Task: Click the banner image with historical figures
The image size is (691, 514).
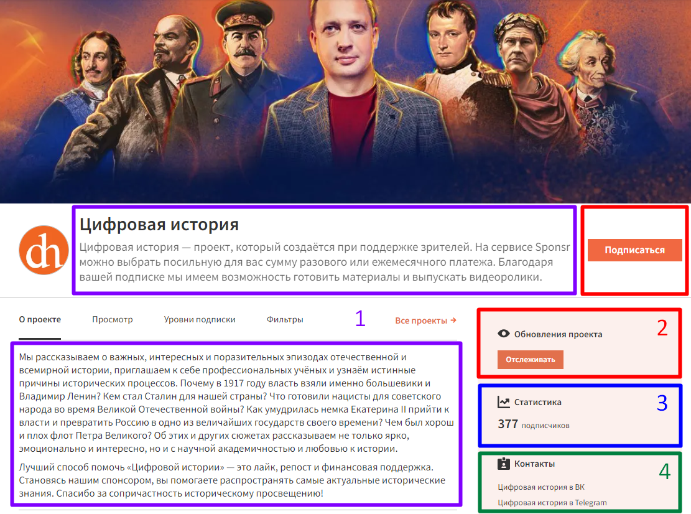Action: pos(346,101)
